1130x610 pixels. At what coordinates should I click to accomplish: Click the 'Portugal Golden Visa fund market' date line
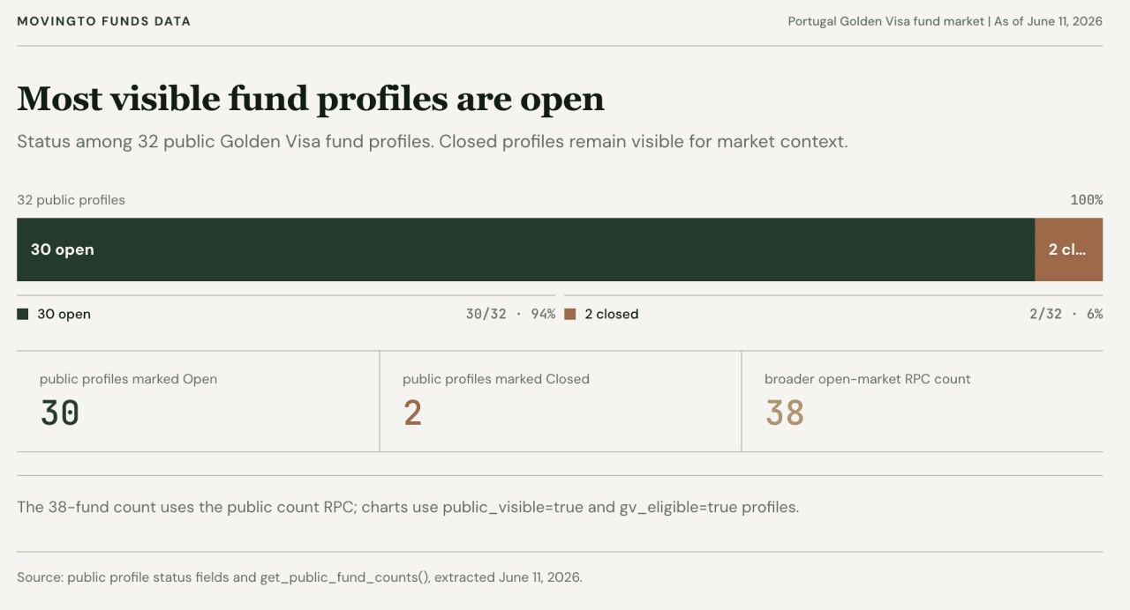[945, 21]
